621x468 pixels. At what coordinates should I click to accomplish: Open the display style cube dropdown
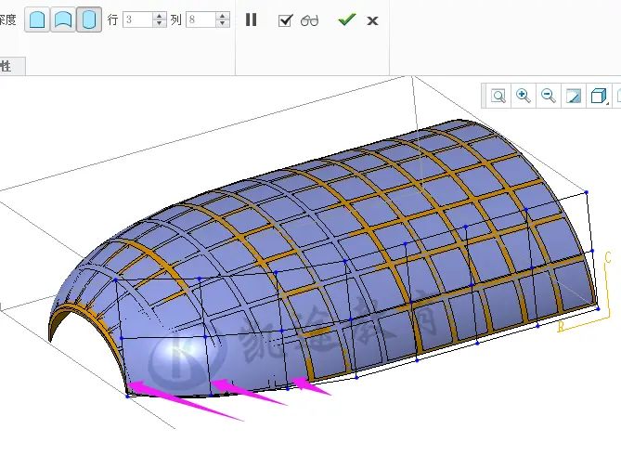[599, 96]
